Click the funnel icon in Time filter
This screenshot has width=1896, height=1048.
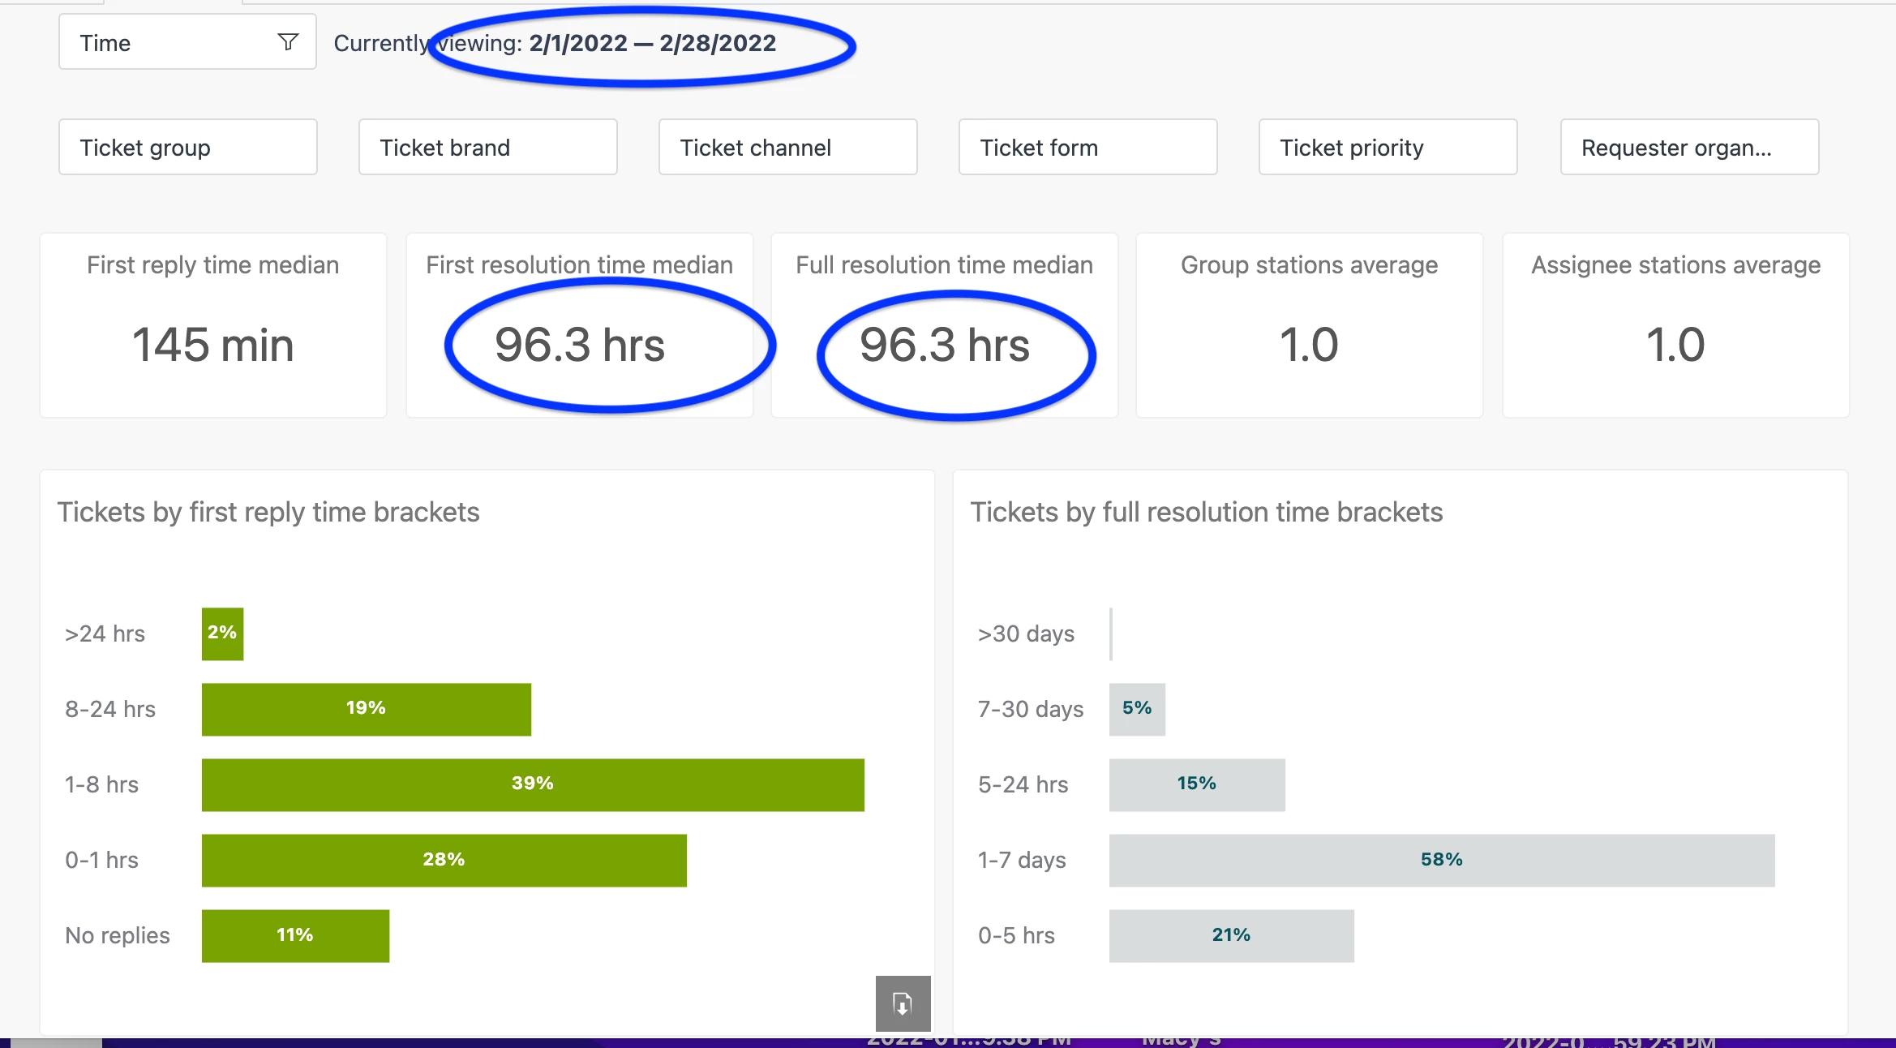click(288, 42)
